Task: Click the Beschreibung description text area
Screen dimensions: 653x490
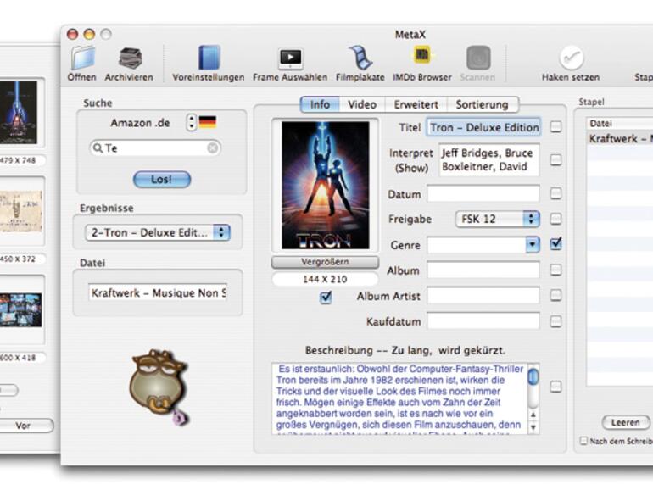Action: coord(399,398)
